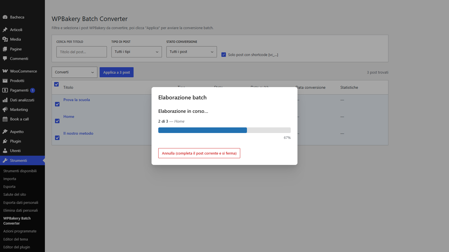
Task: Open the Stato conversione dropdown
Action: (192, 52)
